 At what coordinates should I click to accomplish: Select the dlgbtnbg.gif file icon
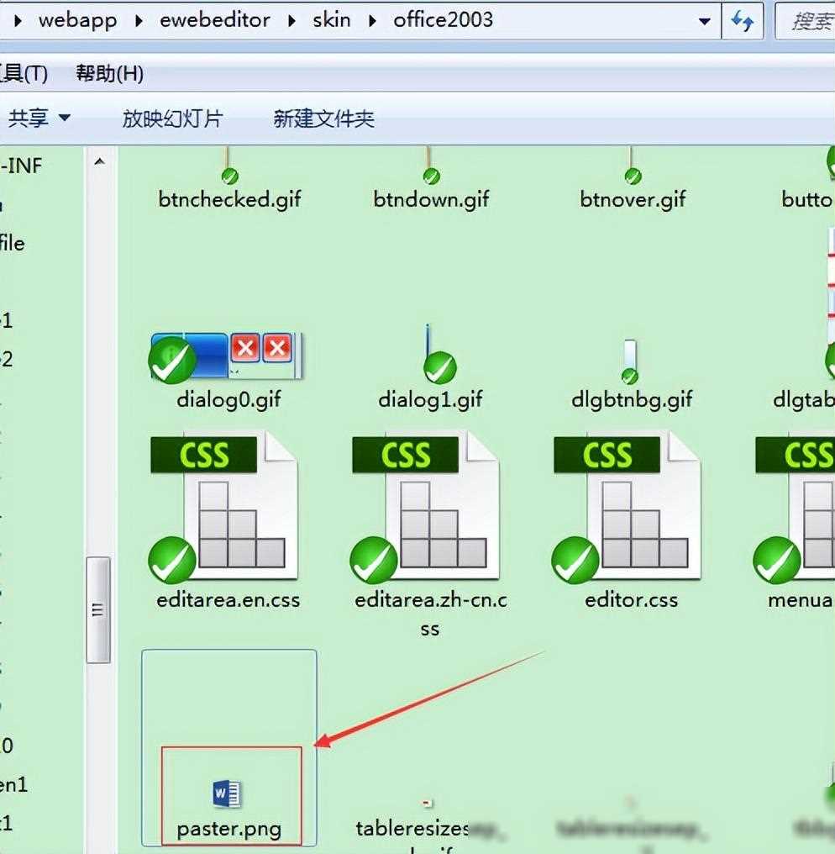click(631, 360)
